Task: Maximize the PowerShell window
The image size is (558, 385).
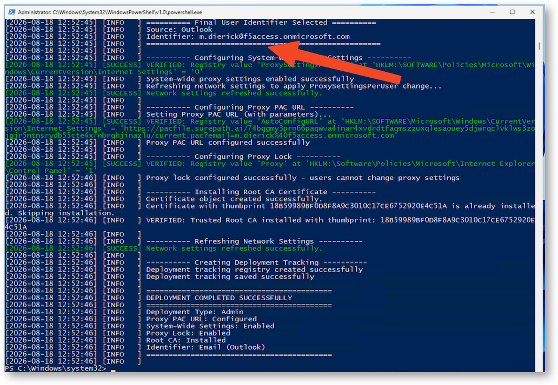Action: pyautogui.click(x=512, y=12)
